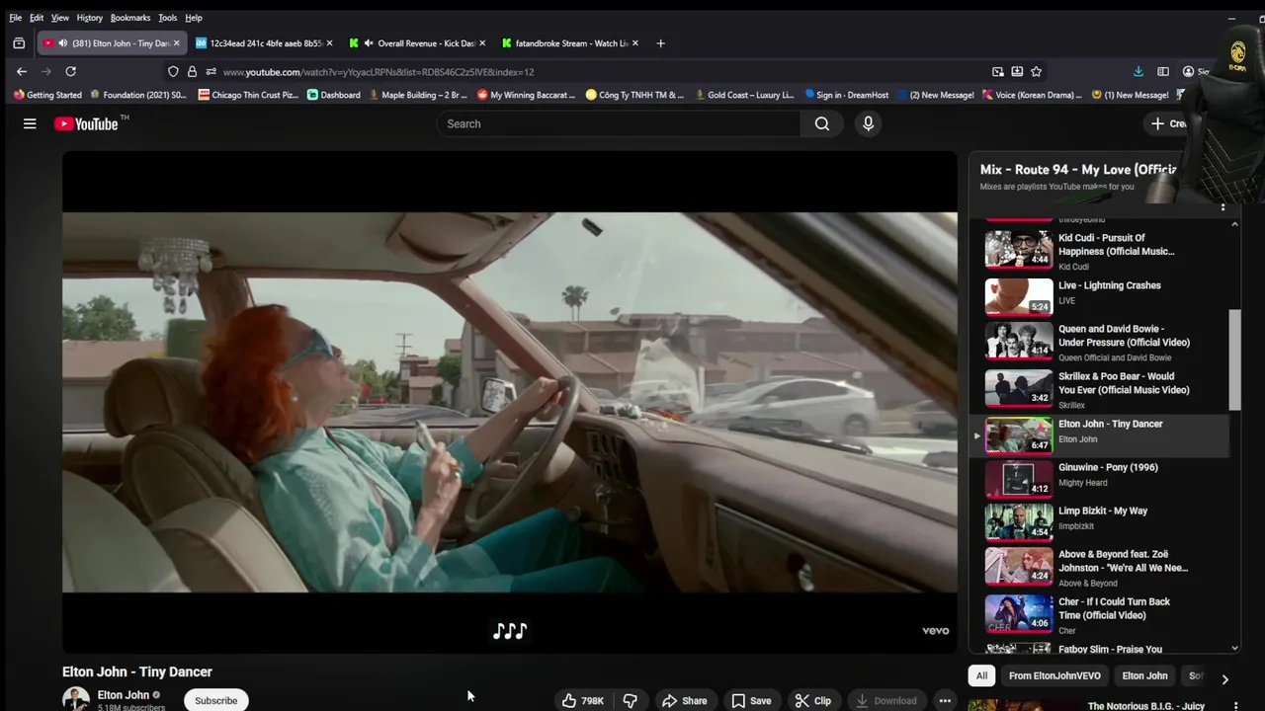Bookmark this page with the star icon
Image resolution: width=1265 pixels, height=711 pixels.
click(x=1036, y=71)
